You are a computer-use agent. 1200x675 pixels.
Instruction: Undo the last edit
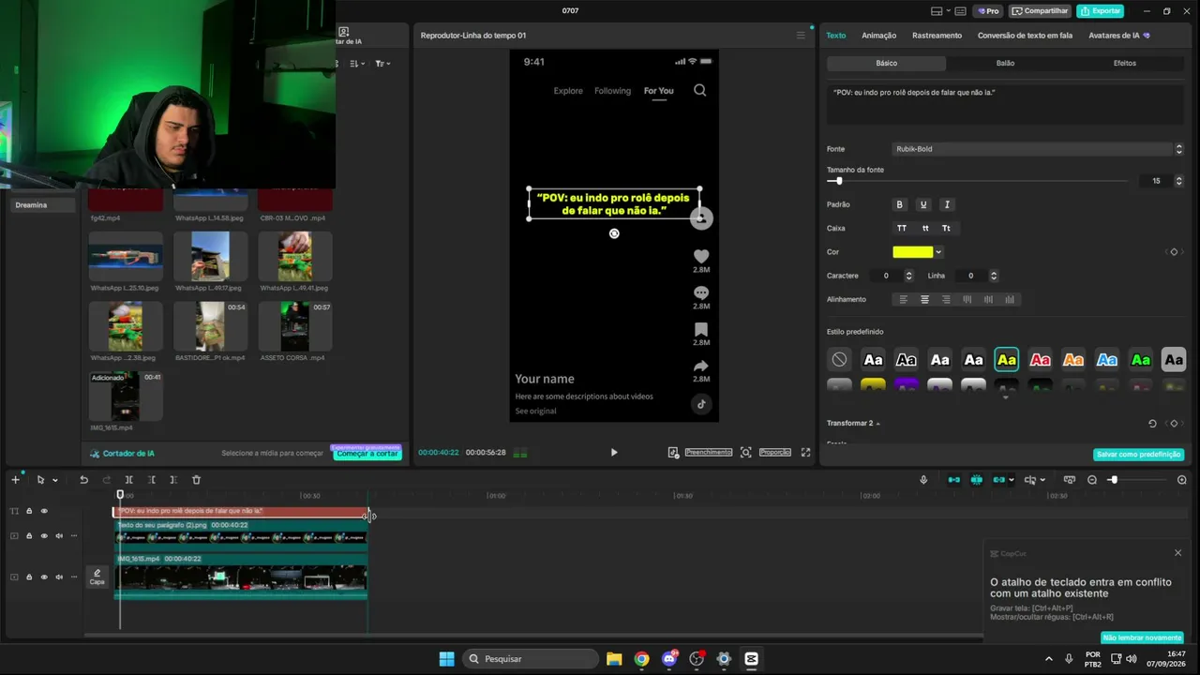pyautogui.click(x=83, y=480)
